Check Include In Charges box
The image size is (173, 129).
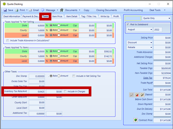[65, 91]
